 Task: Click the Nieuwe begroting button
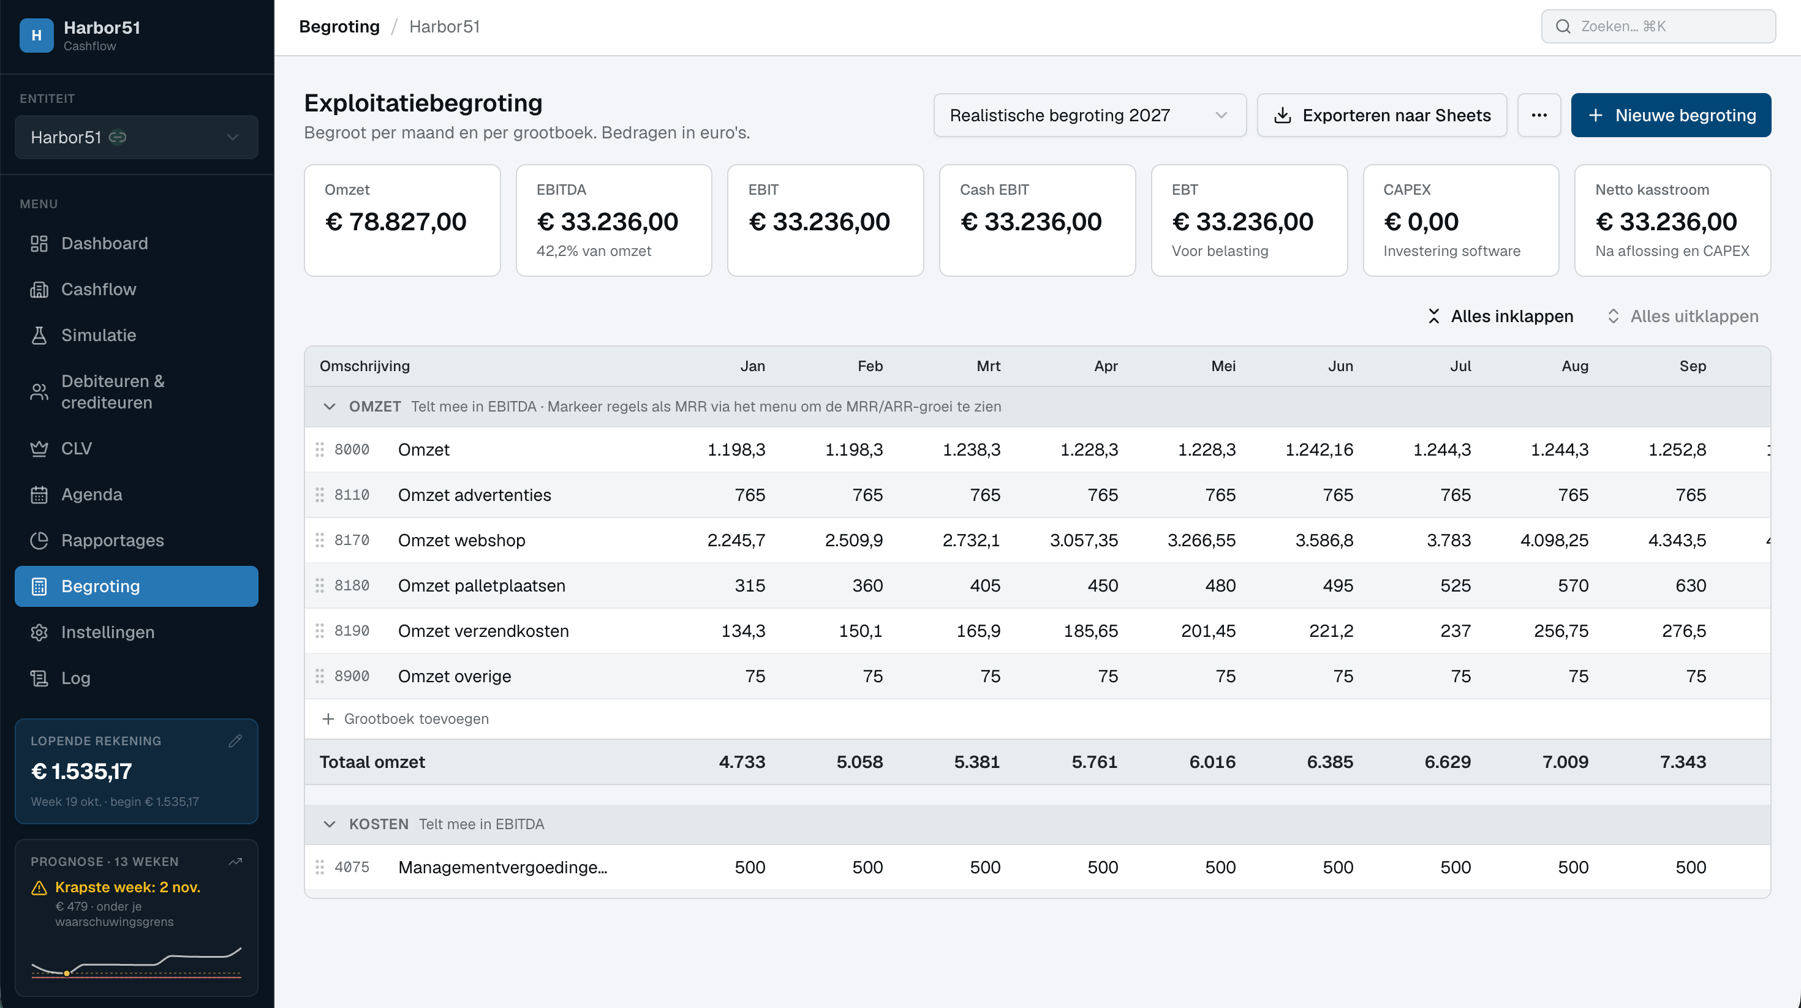pos(1671,115)
